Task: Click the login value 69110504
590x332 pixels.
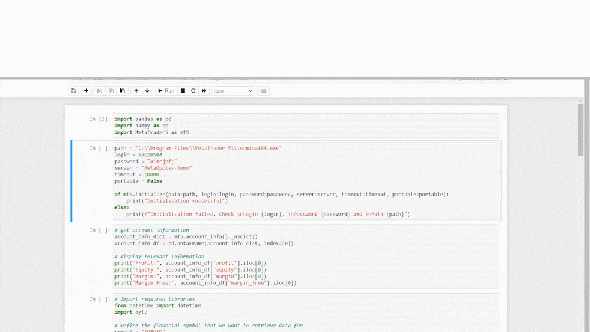Action: click(x=150, y=155)
